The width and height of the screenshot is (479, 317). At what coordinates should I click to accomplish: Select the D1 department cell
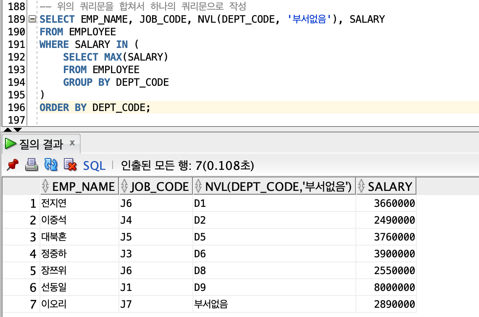[x=274, y=203]
